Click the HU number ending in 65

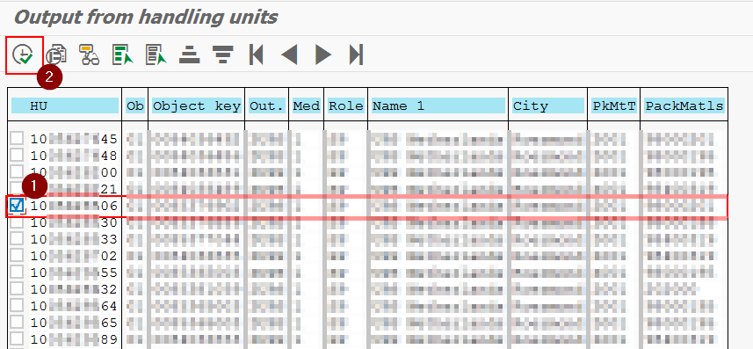tap(74, 323)
